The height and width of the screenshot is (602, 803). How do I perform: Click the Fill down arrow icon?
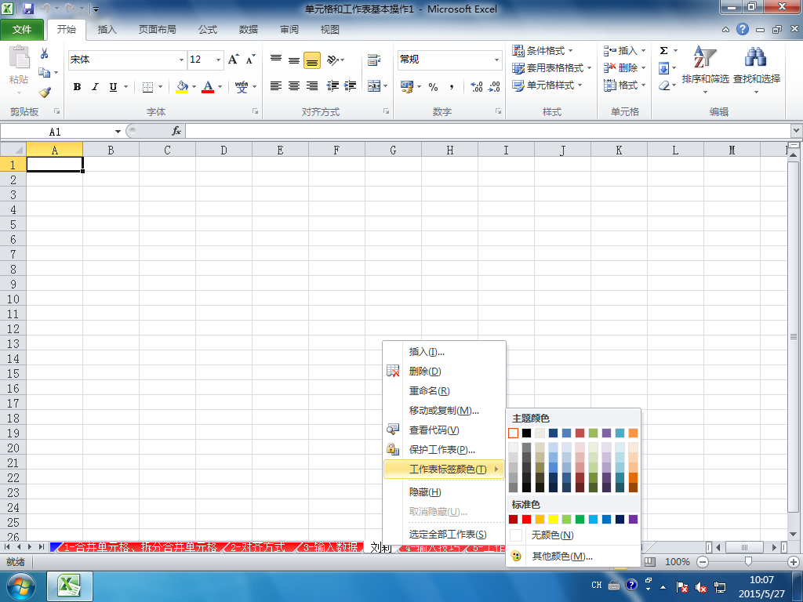(663, 68)
